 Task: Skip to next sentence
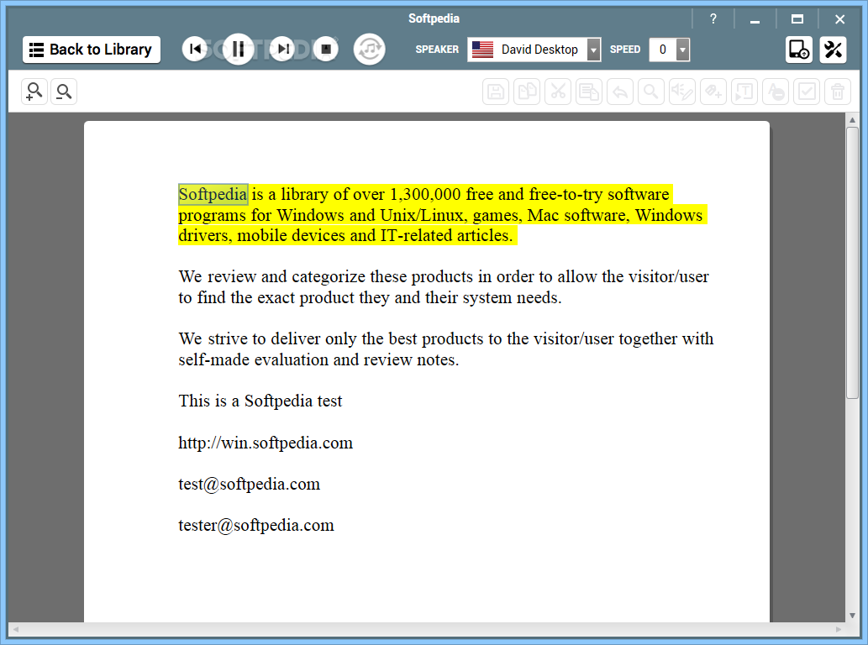[283, 50]
